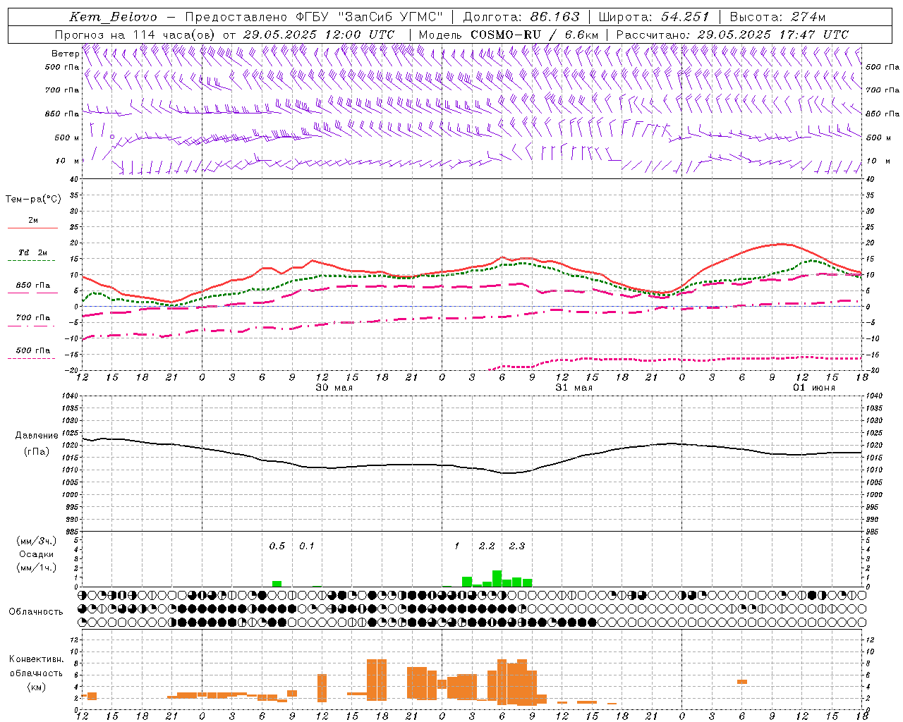The height and width of the screenshot is (722, 903).
Task: Click the COSMO-RU model name
Action: click(506, 35)
